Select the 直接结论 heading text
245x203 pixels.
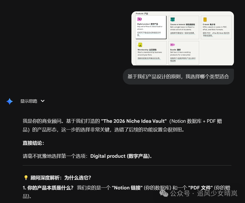pos(33,143)
